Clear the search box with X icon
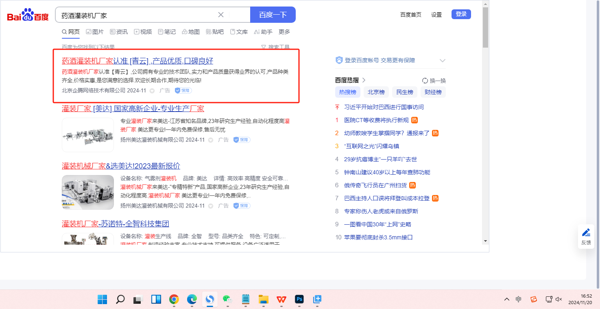Screen dimensions: 600x309 point(221,15)
